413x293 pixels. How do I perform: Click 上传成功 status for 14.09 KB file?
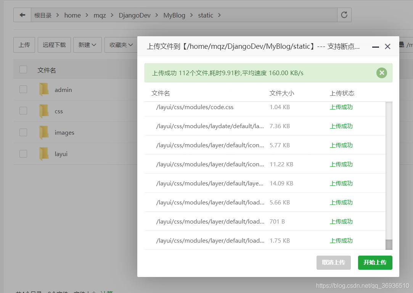pyautogui.click(x=341, y=183)
